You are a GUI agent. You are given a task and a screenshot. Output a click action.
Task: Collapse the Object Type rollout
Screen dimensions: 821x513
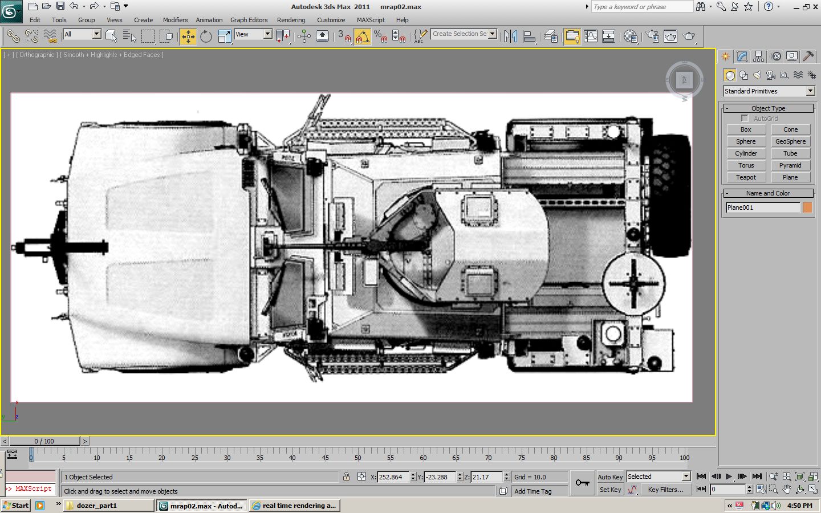(768, 108)
